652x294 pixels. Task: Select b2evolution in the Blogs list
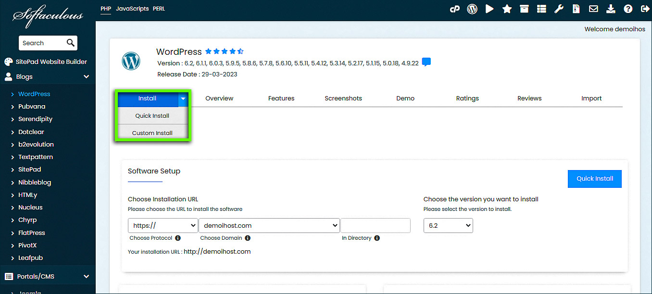click(x=36, y=145)
